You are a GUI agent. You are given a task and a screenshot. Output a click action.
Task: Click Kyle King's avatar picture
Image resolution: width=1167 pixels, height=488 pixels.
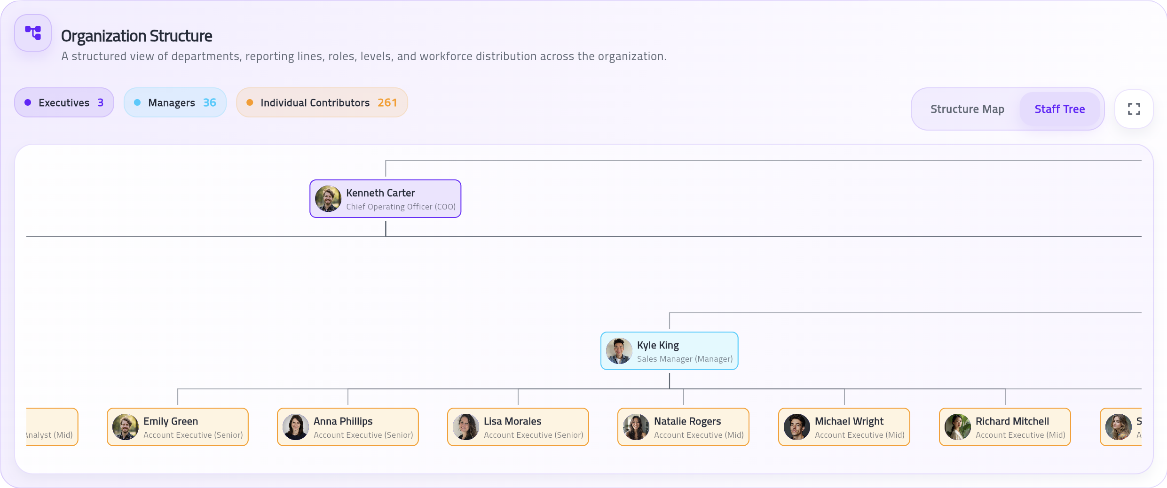[x=619, y=351]
